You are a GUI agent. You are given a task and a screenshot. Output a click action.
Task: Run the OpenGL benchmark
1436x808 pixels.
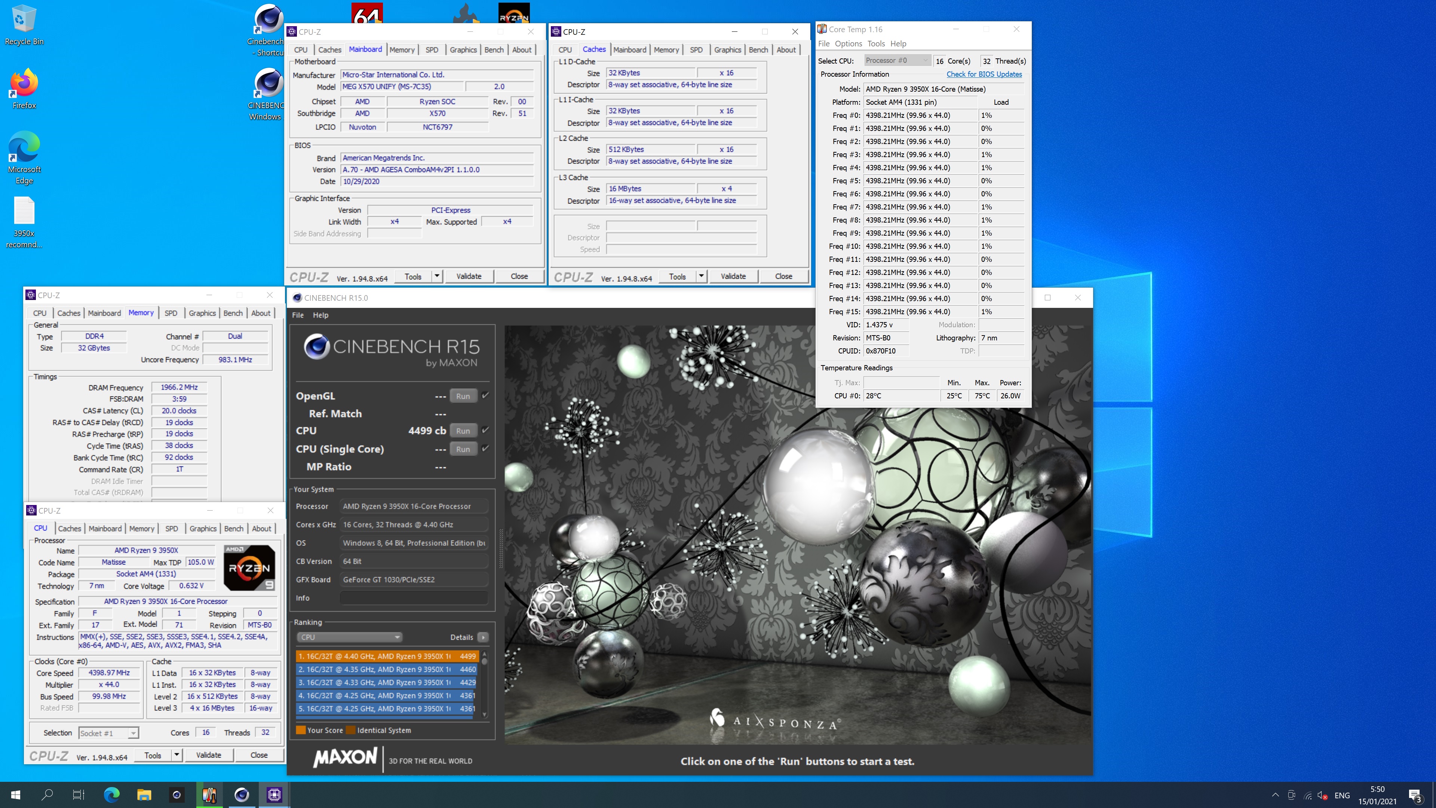(x=463, y=396)
